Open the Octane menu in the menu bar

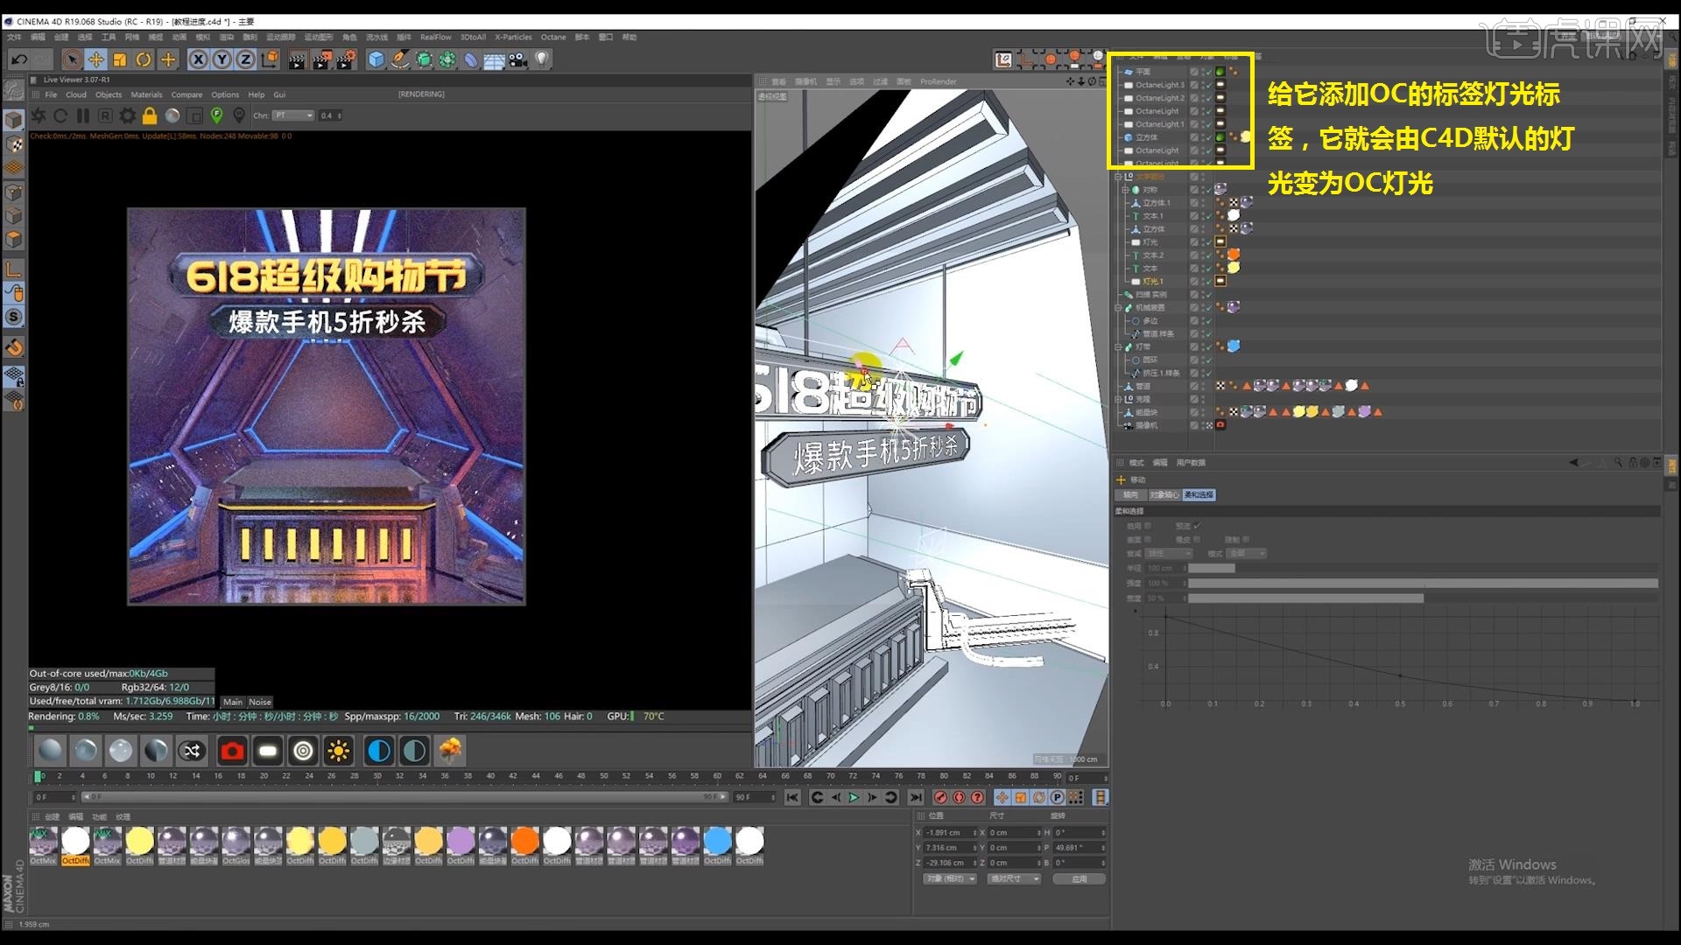(x=553, y=38)
